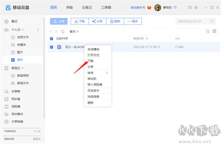Screen dimensions: 221x144
Task: Choose 在线播放 from context menu
Action: (x=98, y=49)
